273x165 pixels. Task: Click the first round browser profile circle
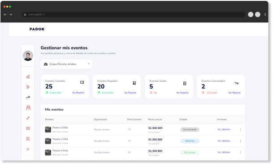(x=251, y=15)
